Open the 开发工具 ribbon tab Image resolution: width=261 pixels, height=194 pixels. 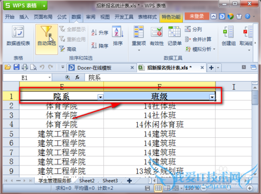coord(124,17)
